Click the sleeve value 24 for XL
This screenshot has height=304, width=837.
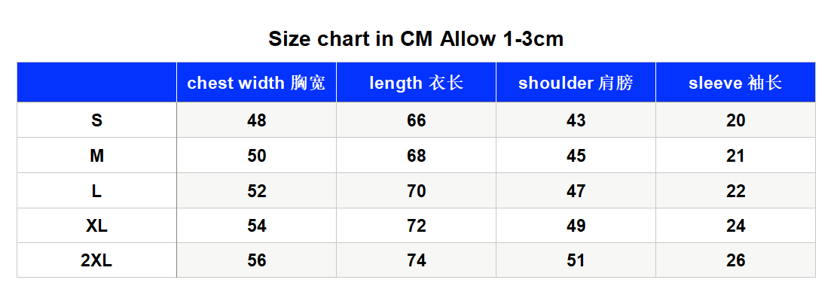tap(735, 226)
